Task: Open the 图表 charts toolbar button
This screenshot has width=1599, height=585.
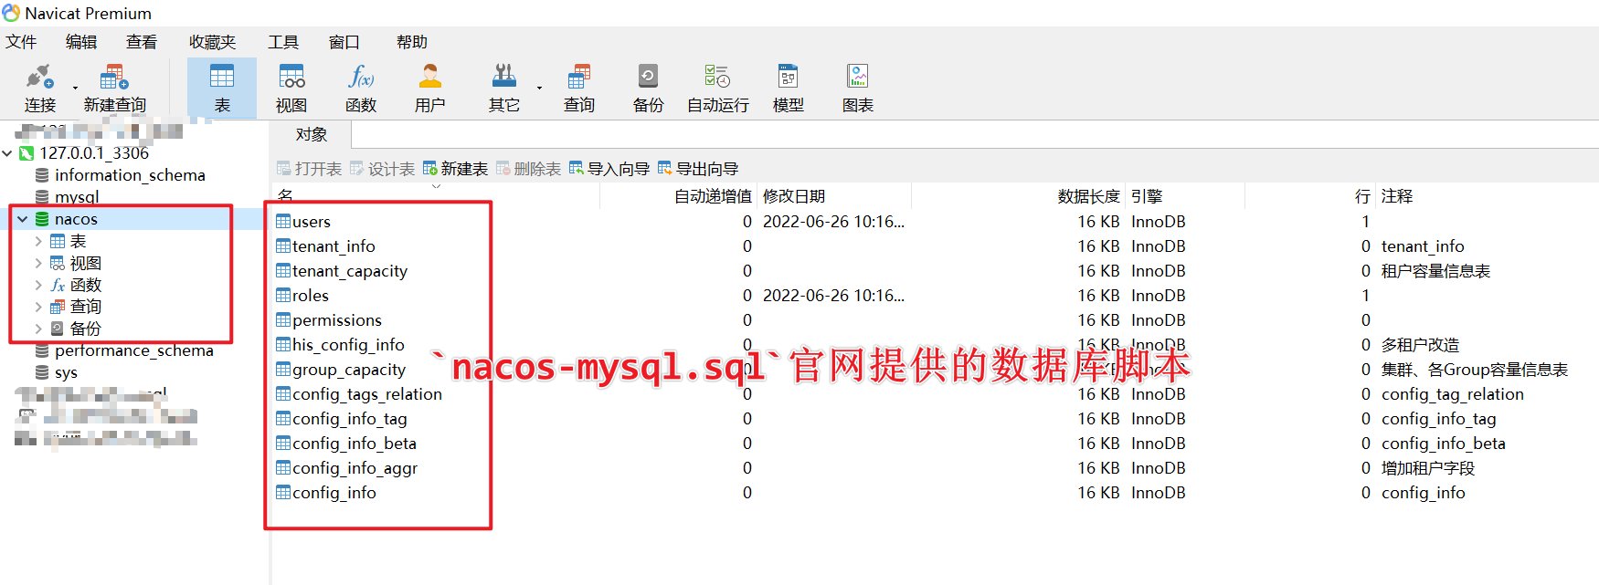Action: click(857, 89)
